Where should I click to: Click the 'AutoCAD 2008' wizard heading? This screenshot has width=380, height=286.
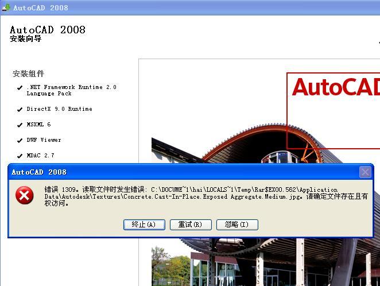click(48, 30)
